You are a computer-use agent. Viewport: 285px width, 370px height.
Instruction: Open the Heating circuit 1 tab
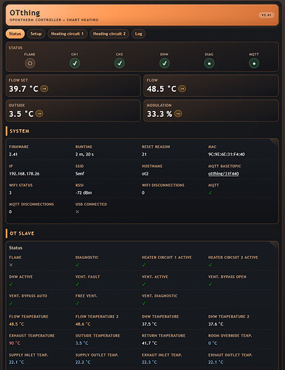coord(67,34)
